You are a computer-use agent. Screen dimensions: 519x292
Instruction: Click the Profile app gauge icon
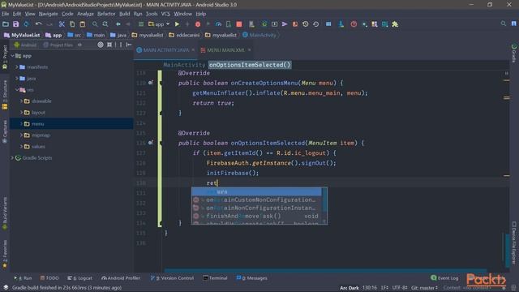point(218,24)
